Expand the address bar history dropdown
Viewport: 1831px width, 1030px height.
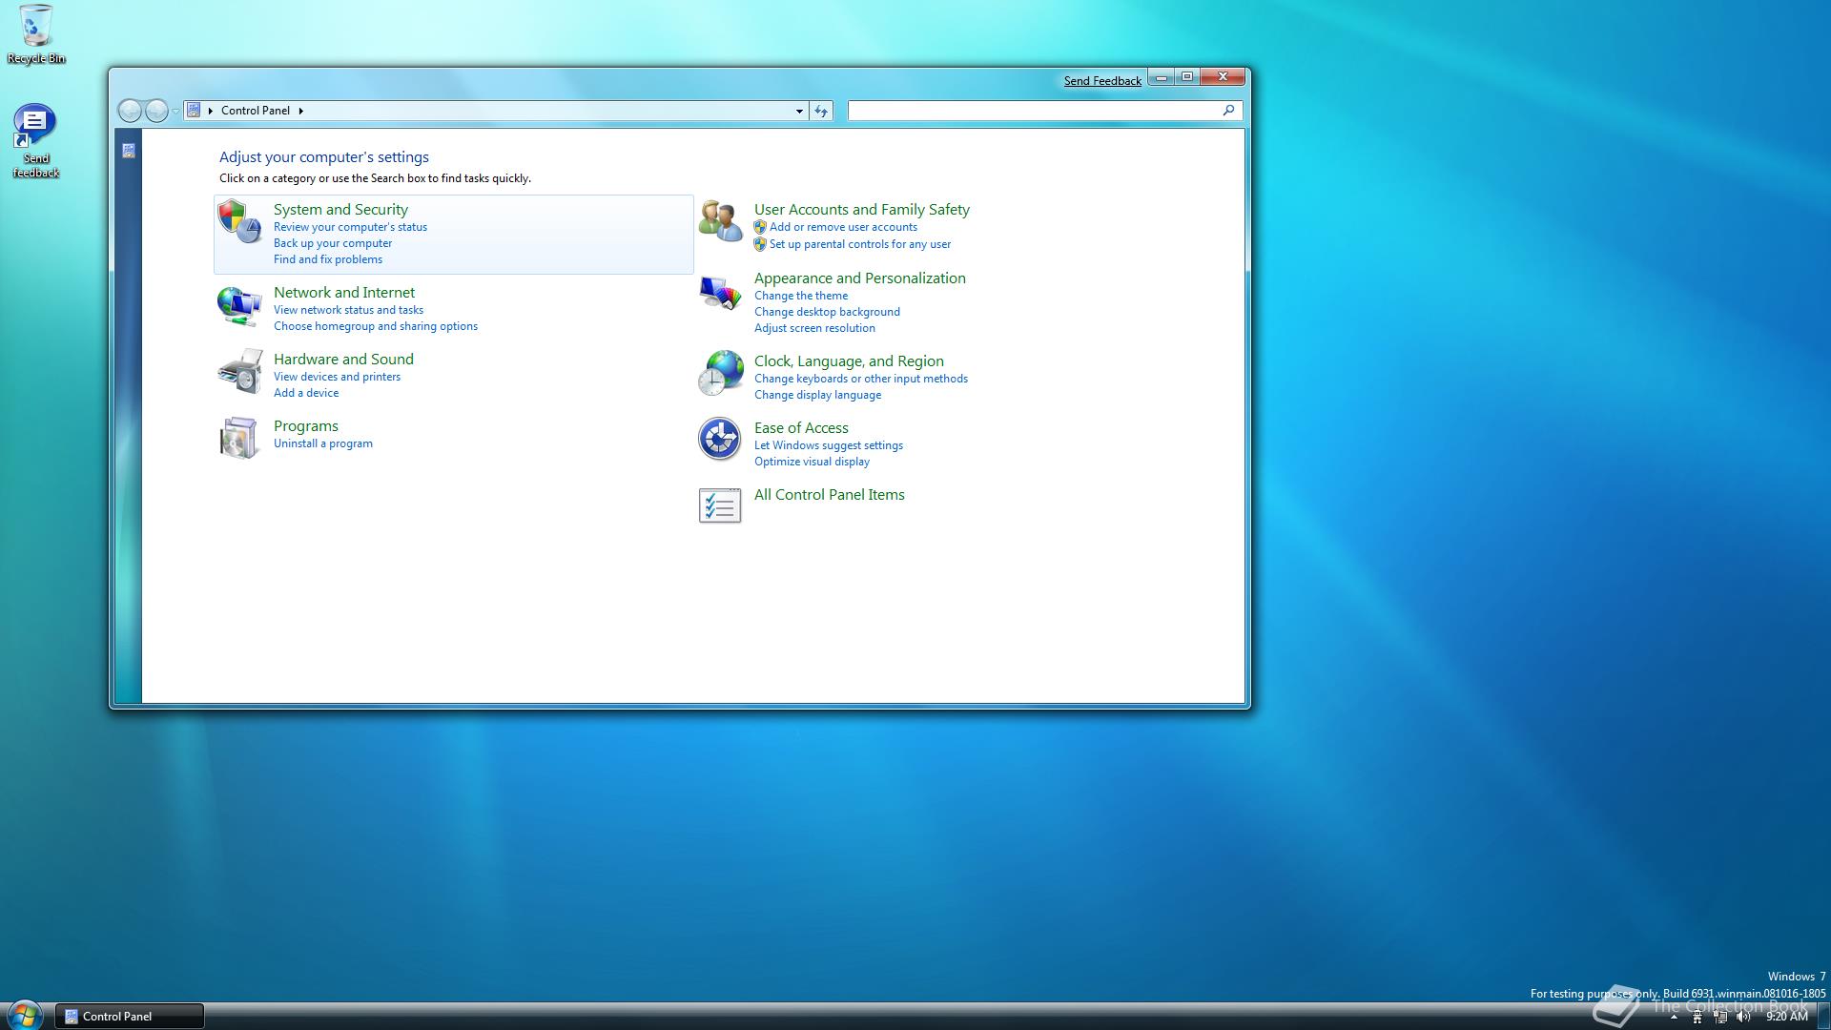point(799,111)
